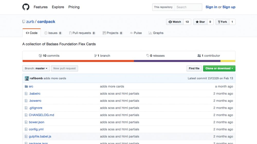Click the file icon next to config.yml

26,129
